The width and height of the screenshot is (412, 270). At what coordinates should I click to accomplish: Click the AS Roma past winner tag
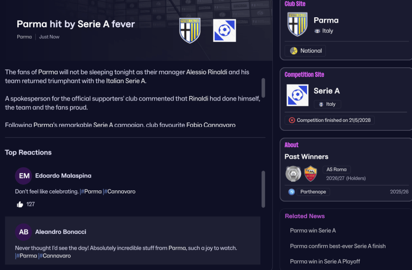(x=337, y=169)
